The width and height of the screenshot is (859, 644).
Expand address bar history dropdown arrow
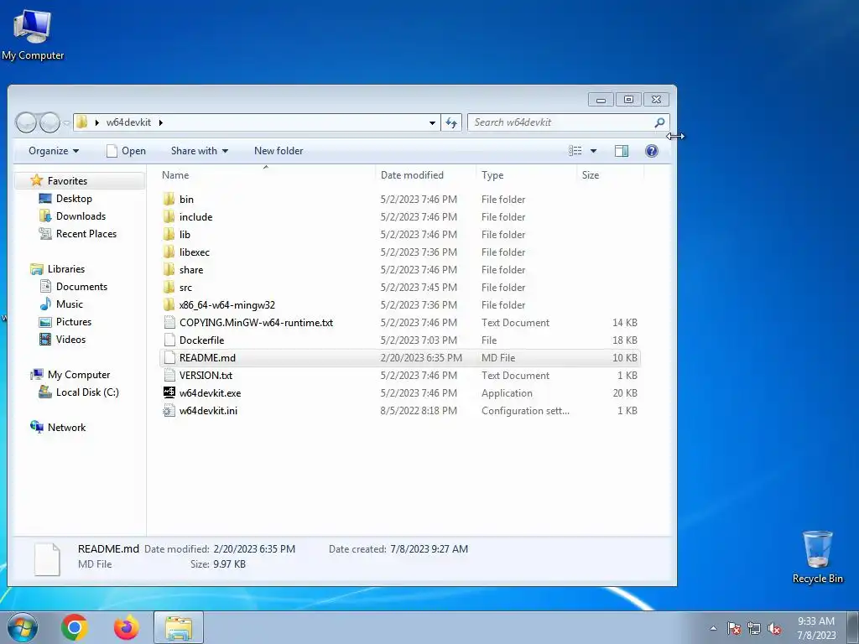click(x=432, y=122)
